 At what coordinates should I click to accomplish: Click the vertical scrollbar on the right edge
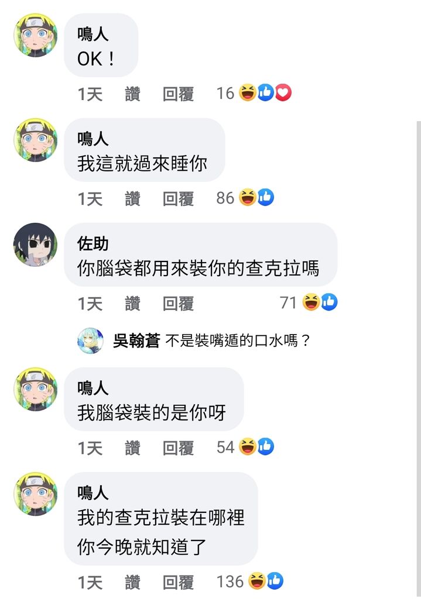click(419, 359)
